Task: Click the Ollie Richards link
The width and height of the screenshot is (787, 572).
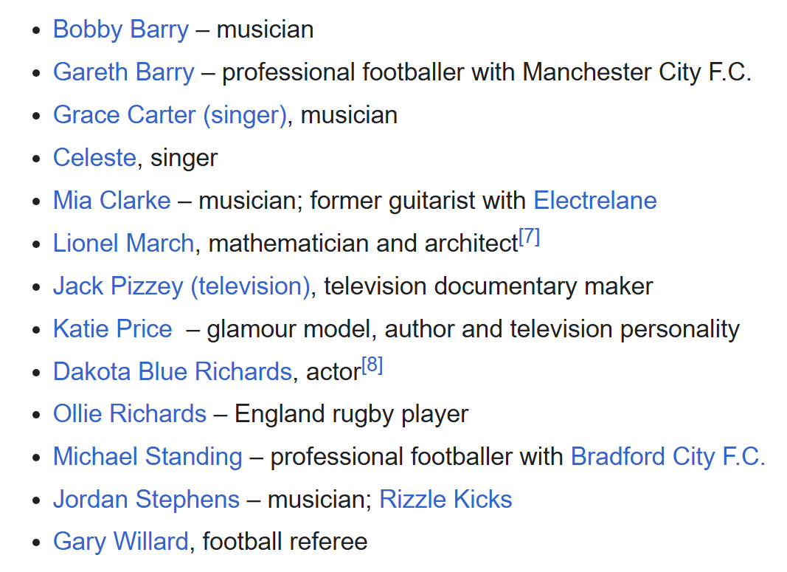Action: (x=130, y=414)
